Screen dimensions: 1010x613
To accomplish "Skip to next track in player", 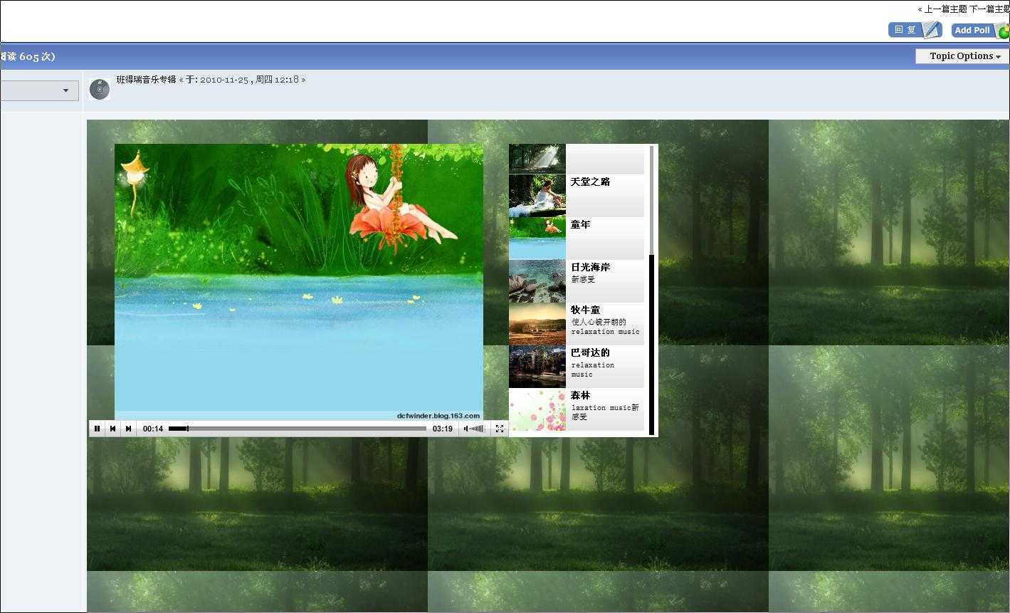I will 128,429.
